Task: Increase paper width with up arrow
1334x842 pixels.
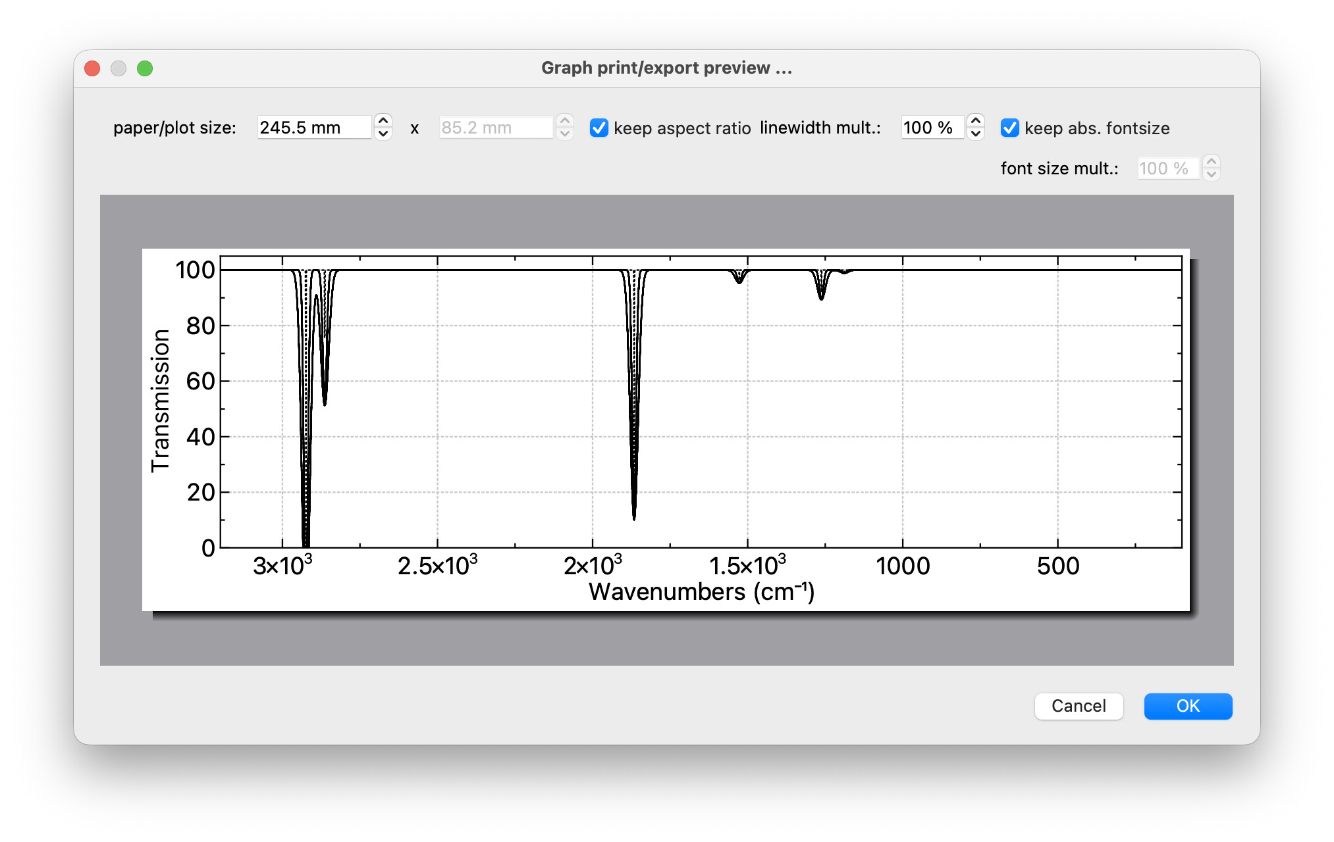Action: [x=383, y=121]
